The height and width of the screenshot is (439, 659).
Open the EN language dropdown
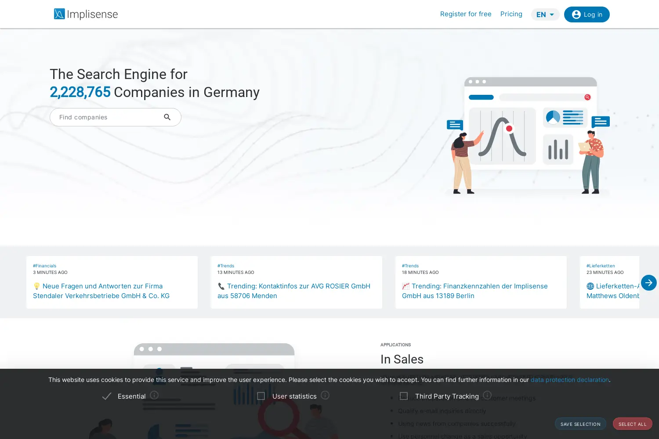(545, 14)
